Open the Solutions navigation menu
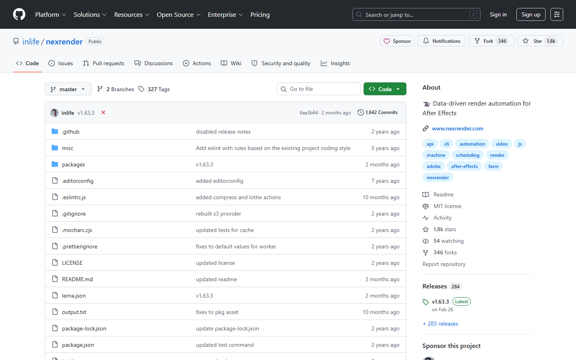Image resolution: width=576 pixels, height=360 pixels. [x=90, y=14]
